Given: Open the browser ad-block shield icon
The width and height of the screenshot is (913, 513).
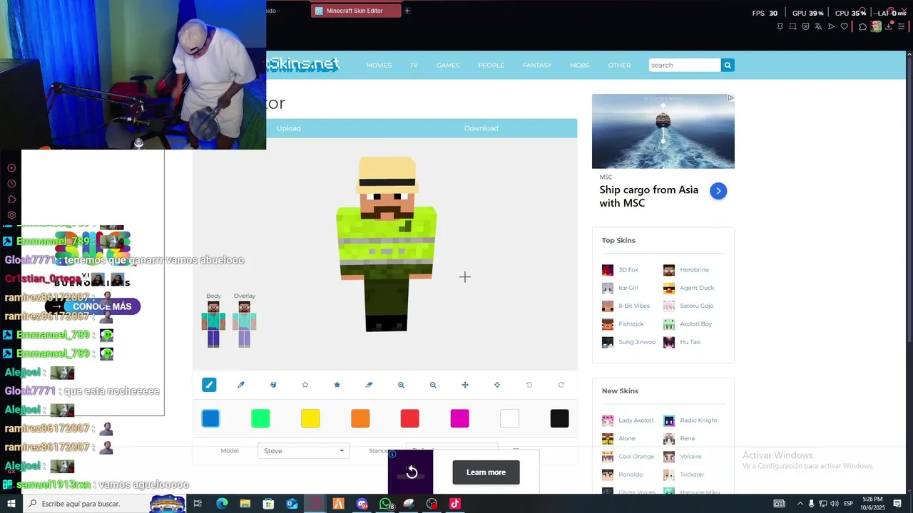Looking at the screenshot, I should point(806,26).
